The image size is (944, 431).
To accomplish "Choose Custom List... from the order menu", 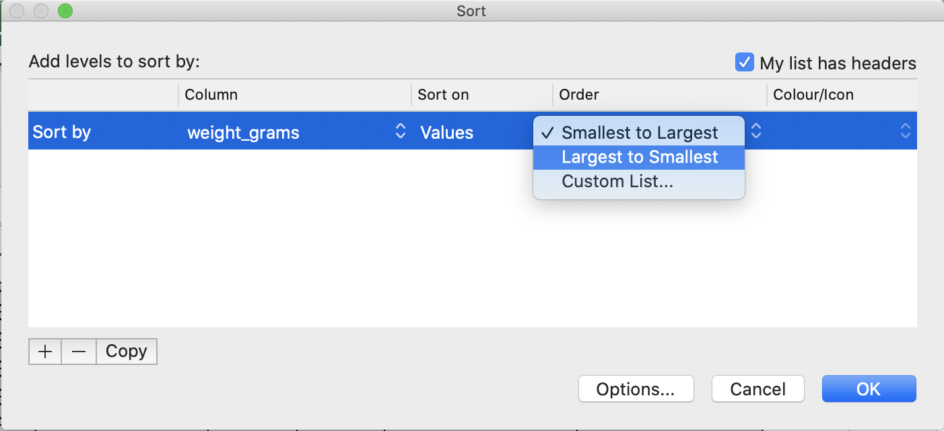I will click(617, 180).
